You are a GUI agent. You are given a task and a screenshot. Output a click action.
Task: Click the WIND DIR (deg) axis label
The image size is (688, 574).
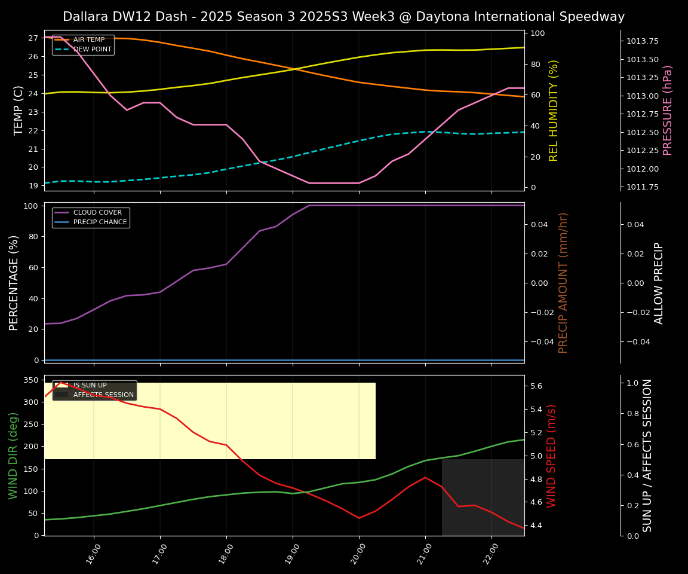pos(13,456)
